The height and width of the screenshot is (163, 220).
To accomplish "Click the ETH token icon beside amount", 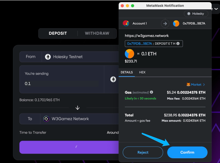I will point(113,79).
